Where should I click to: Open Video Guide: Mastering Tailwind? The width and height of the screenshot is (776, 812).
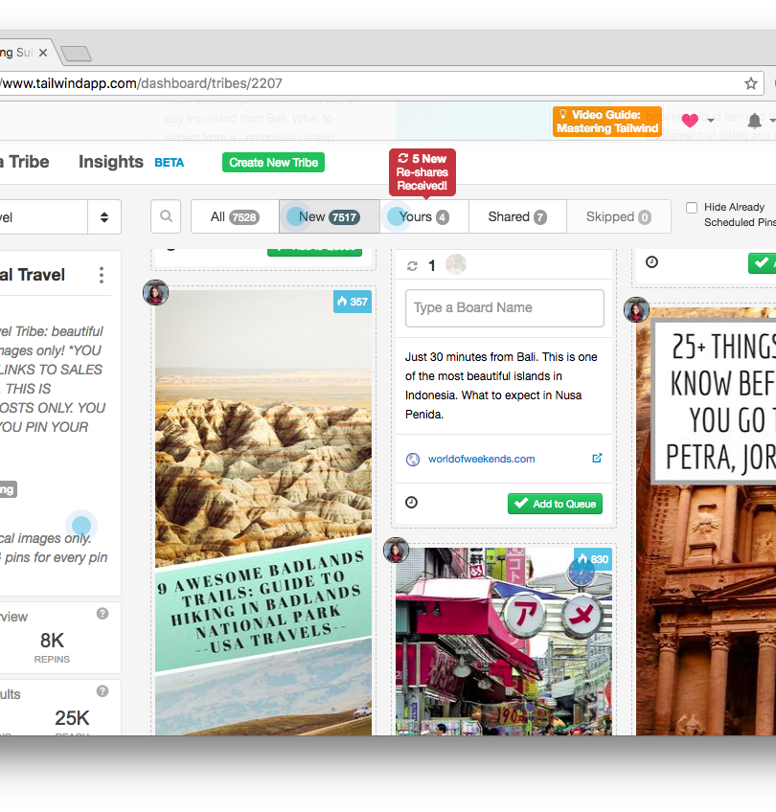607,122
